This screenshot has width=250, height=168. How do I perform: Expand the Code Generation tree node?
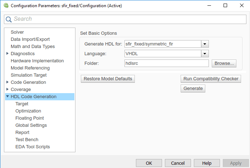(8, 82)
